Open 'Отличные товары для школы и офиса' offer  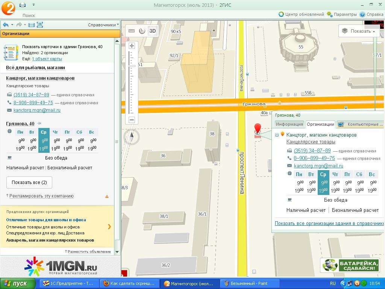(46, 220)
